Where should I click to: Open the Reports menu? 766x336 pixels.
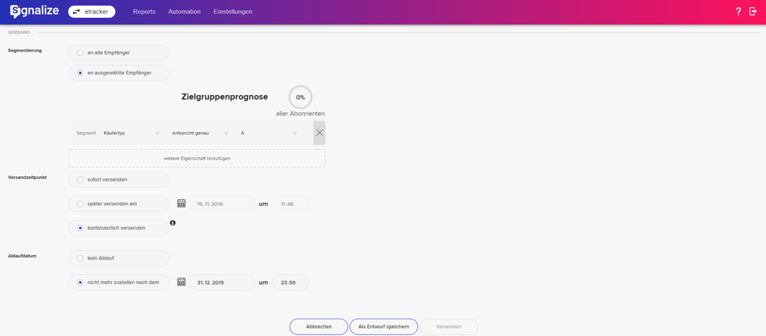[144, 11]
